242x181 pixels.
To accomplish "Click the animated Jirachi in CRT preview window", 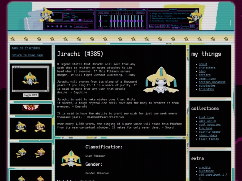I will tap(30, 79).
